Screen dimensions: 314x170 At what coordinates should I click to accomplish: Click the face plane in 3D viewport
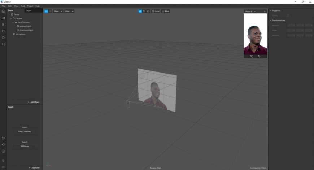[x=157, y=90]
